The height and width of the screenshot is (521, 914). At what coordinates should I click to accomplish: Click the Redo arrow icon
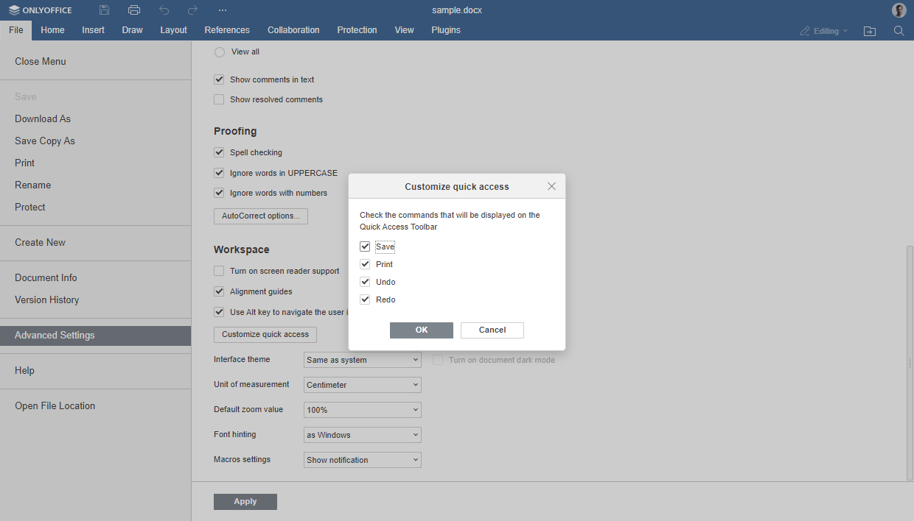tap(193, 10)
